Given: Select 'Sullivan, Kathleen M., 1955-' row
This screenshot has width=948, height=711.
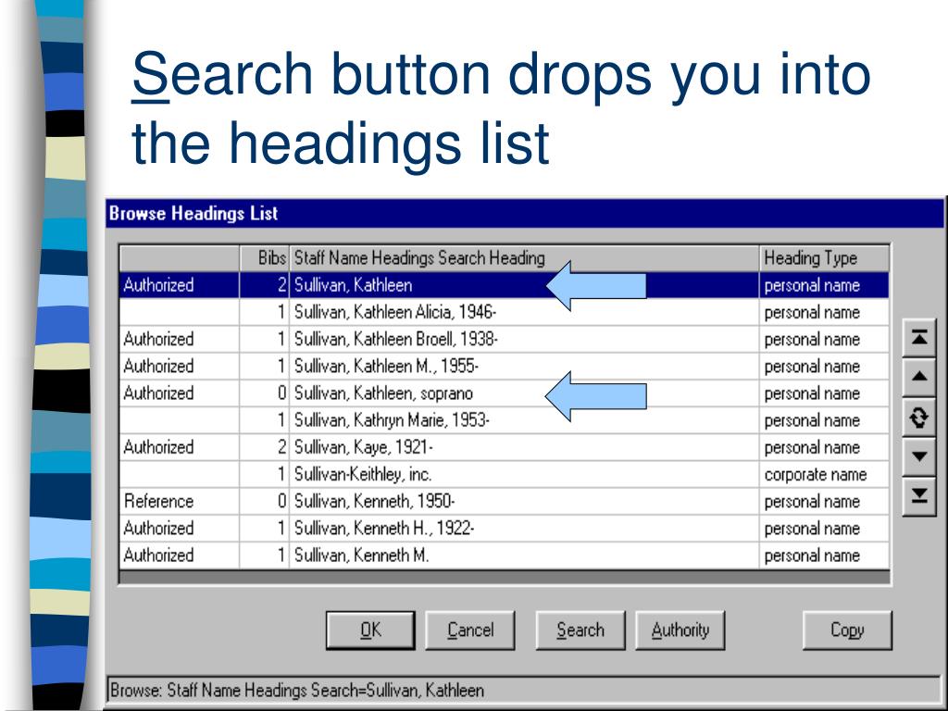Looking at the screenshot, I should (x=505, y=367).
